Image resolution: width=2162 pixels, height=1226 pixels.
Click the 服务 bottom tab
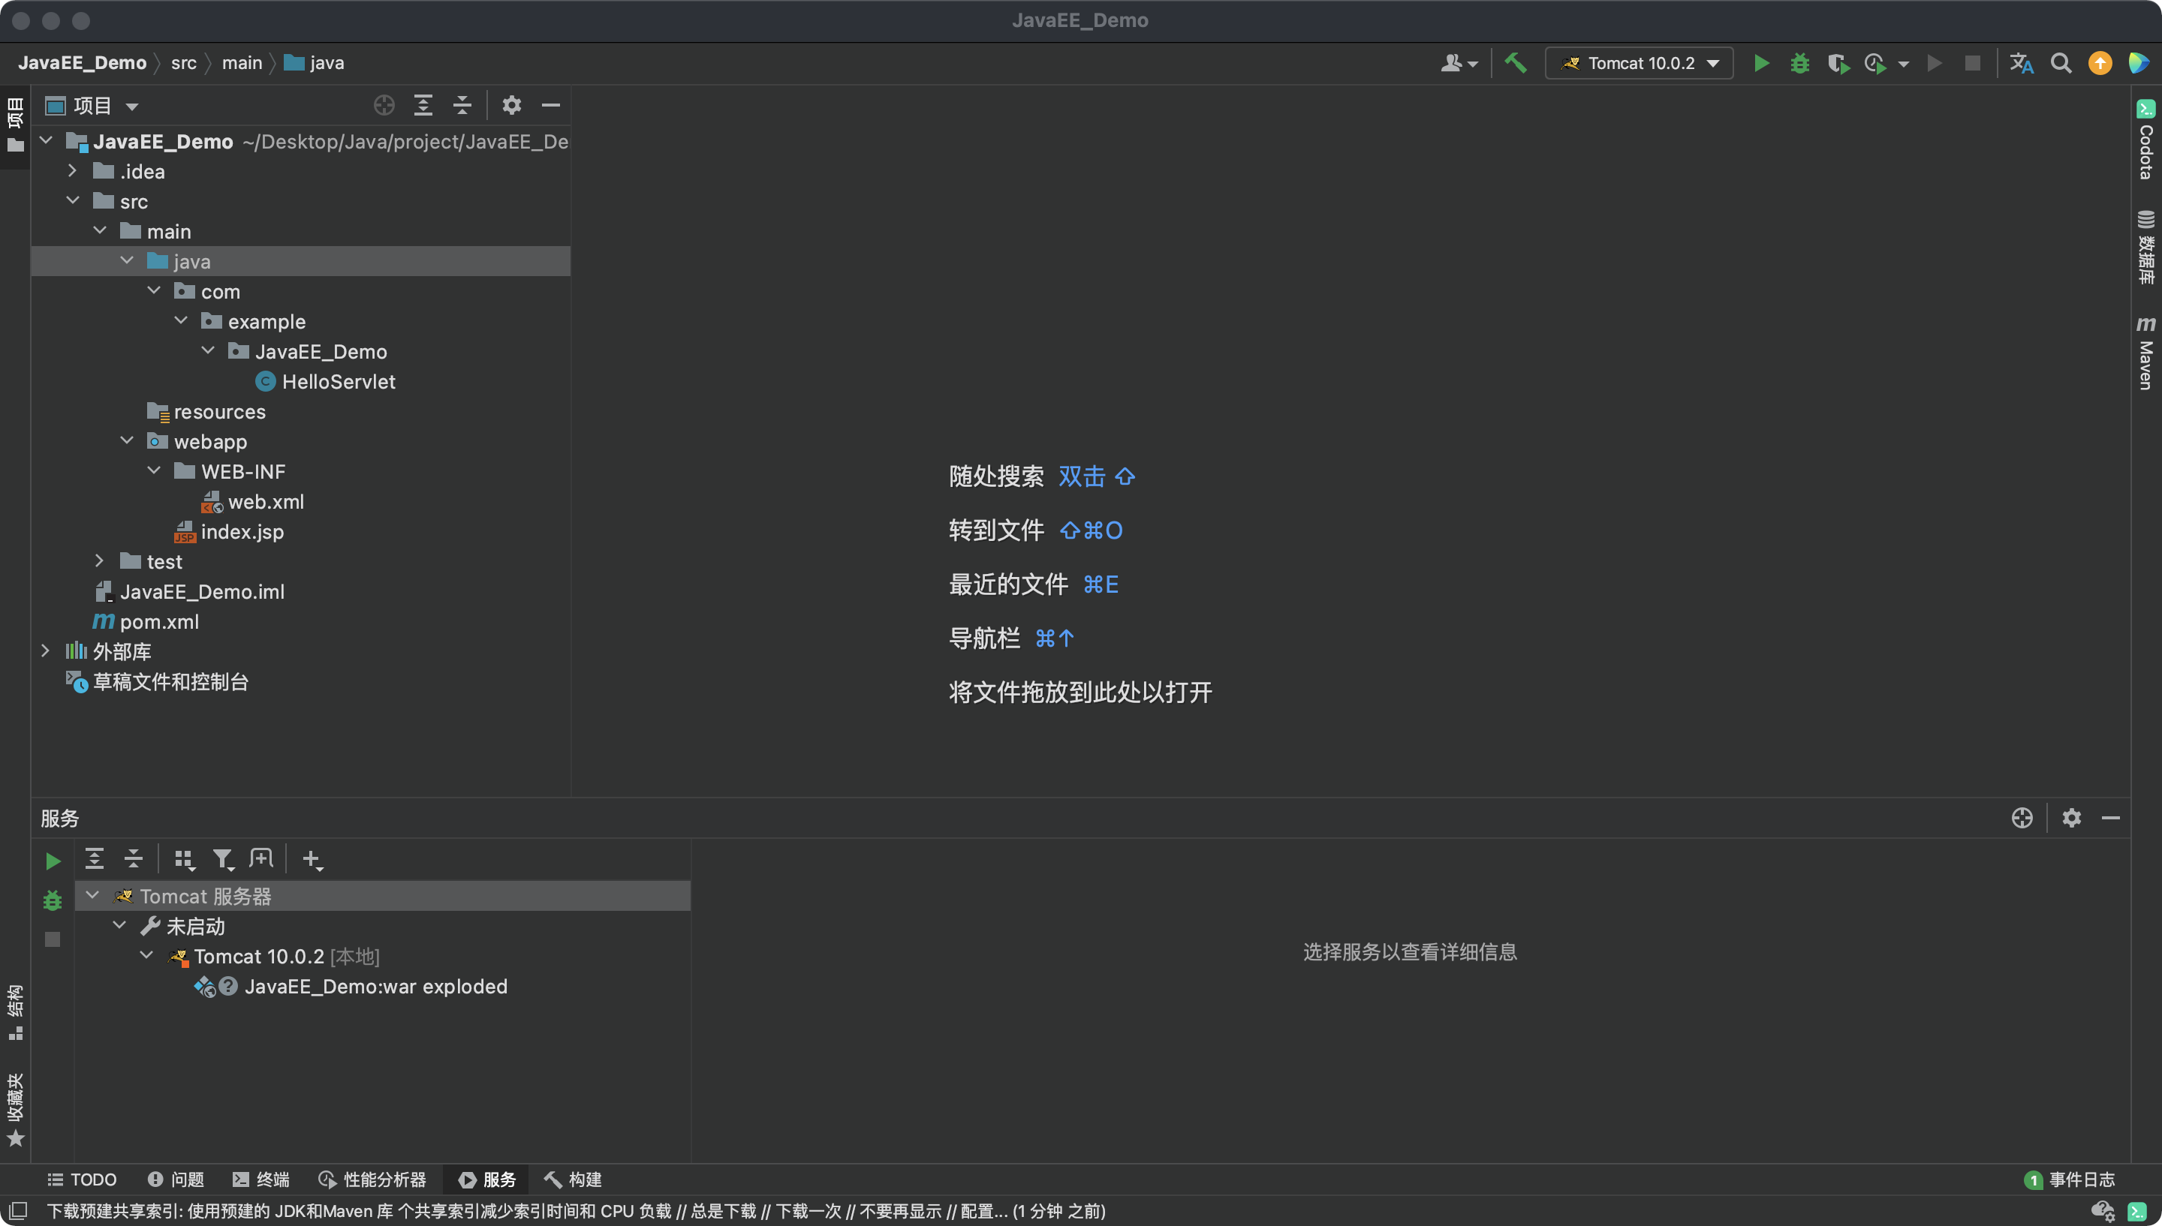click(x=486, y=1179)
